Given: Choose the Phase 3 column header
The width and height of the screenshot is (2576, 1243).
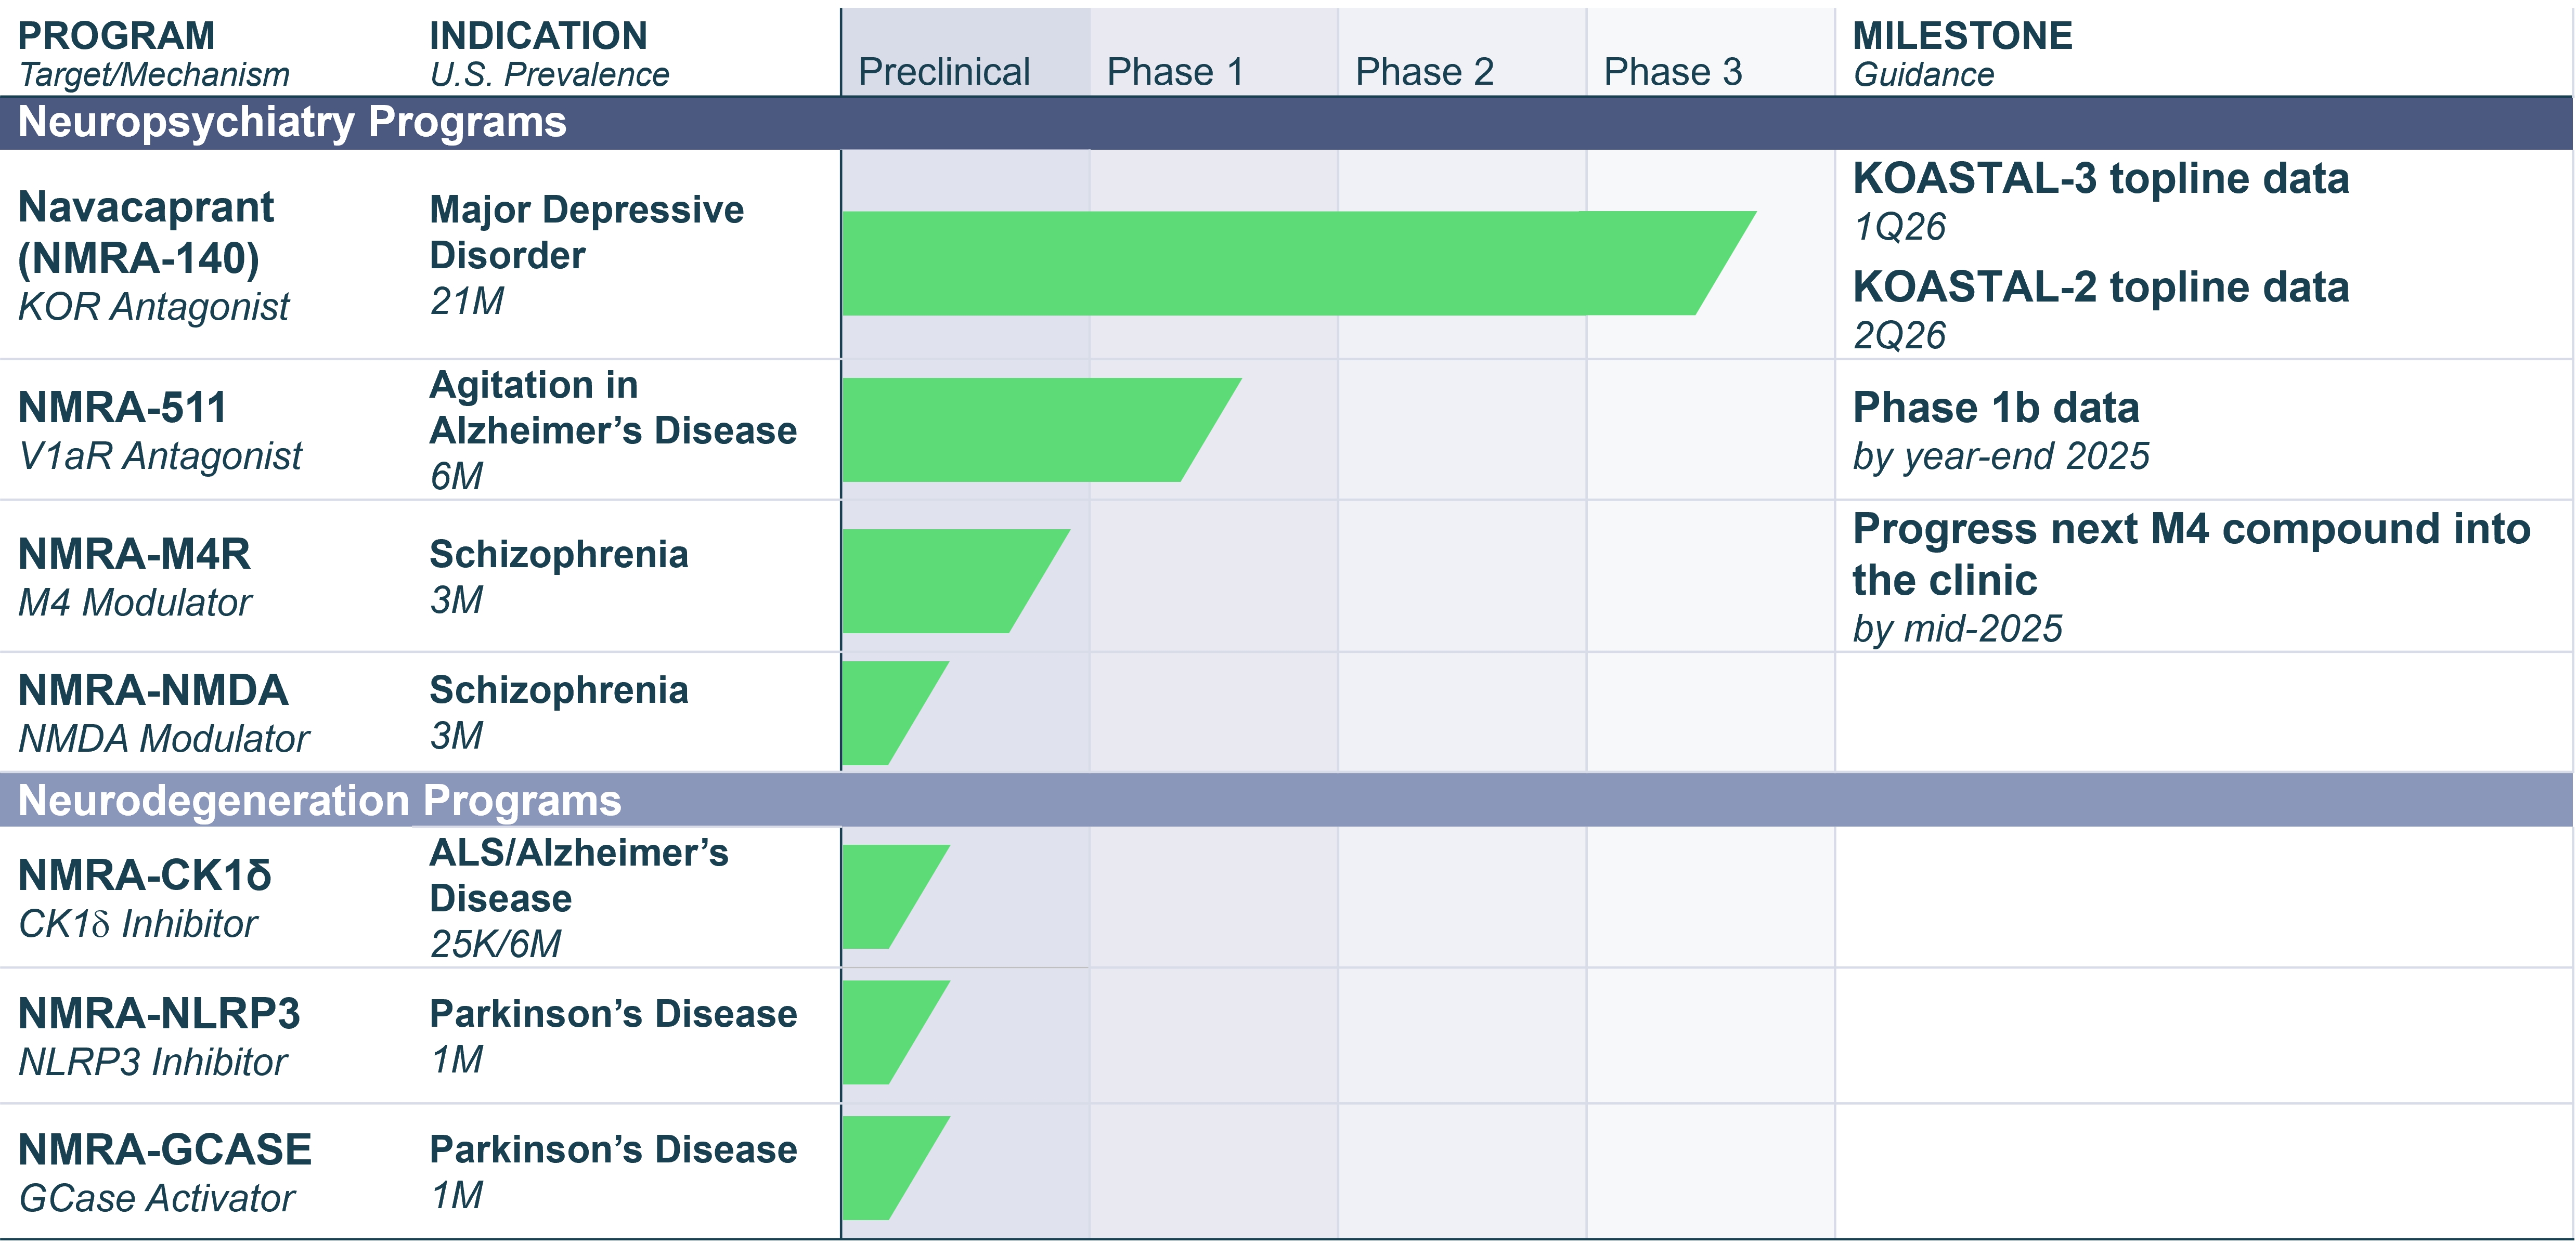Looking at the screenshot, I should [1673, 72].
